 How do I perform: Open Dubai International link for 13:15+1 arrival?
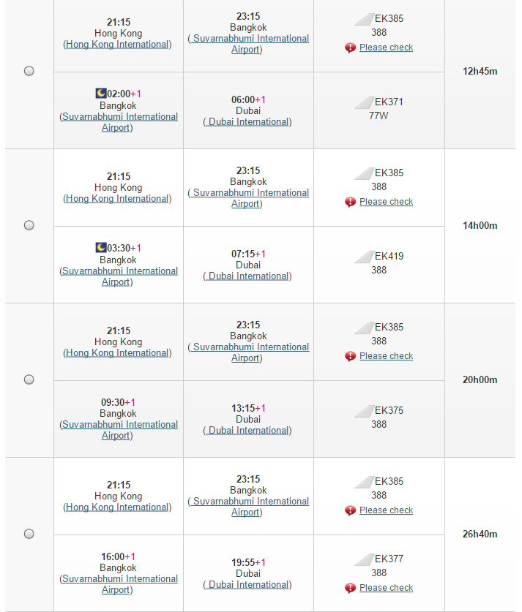click(248, 430)
